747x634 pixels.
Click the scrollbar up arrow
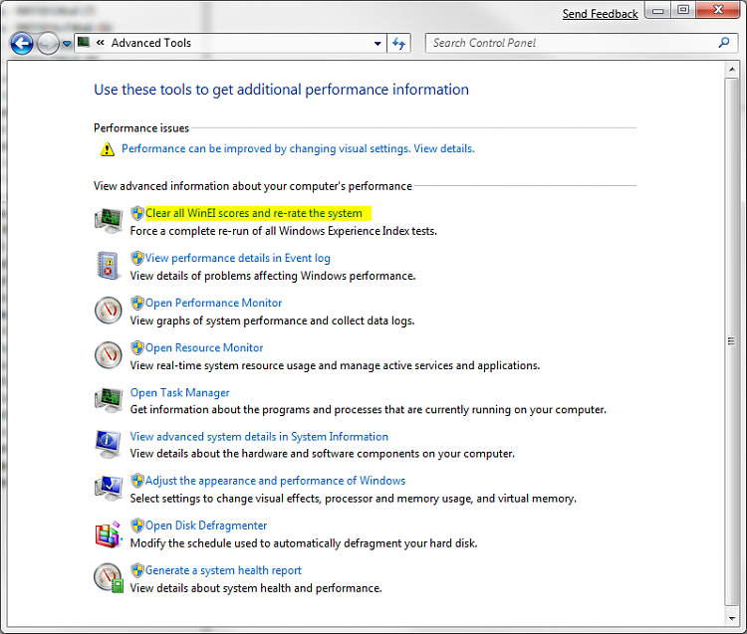click(731, 70)
